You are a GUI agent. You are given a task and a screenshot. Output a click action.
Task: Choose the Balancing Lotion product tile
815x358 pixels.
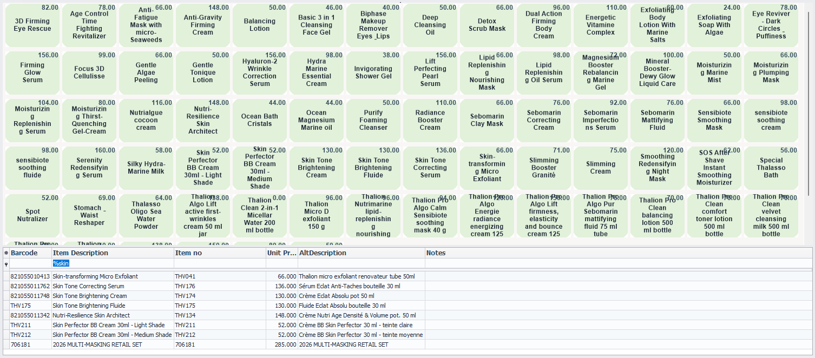point(260,25)
